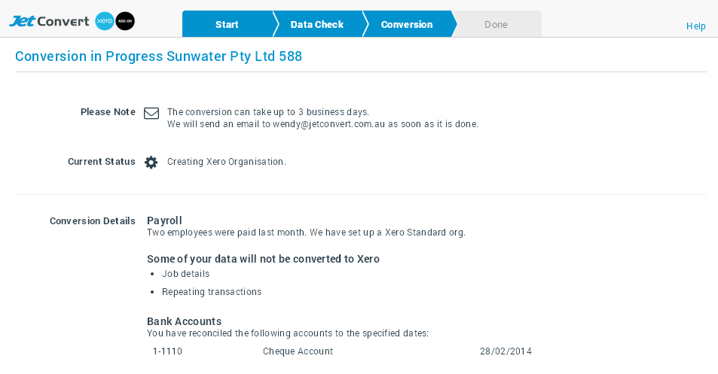Click account number 1-1110
This screenshot has width=718, height=374.
click(x=167, y=351)
